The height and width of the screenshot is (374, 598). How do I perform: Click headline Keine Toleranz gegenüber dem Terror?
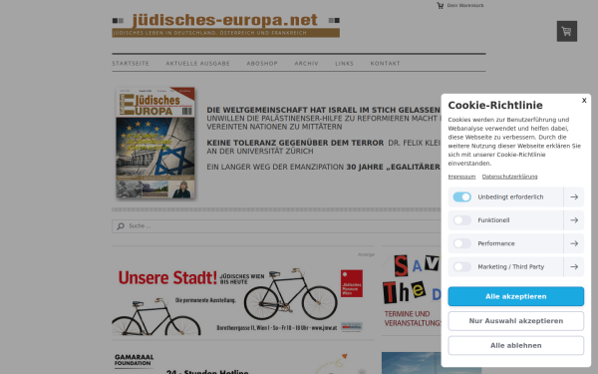point(295,143)
